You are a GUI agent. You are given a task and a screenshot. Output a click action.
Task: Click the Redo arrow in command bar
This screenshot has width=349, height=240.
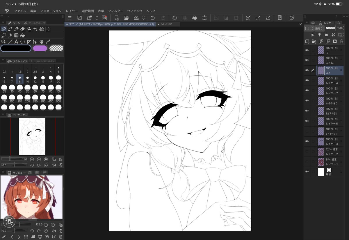point(163,18)
